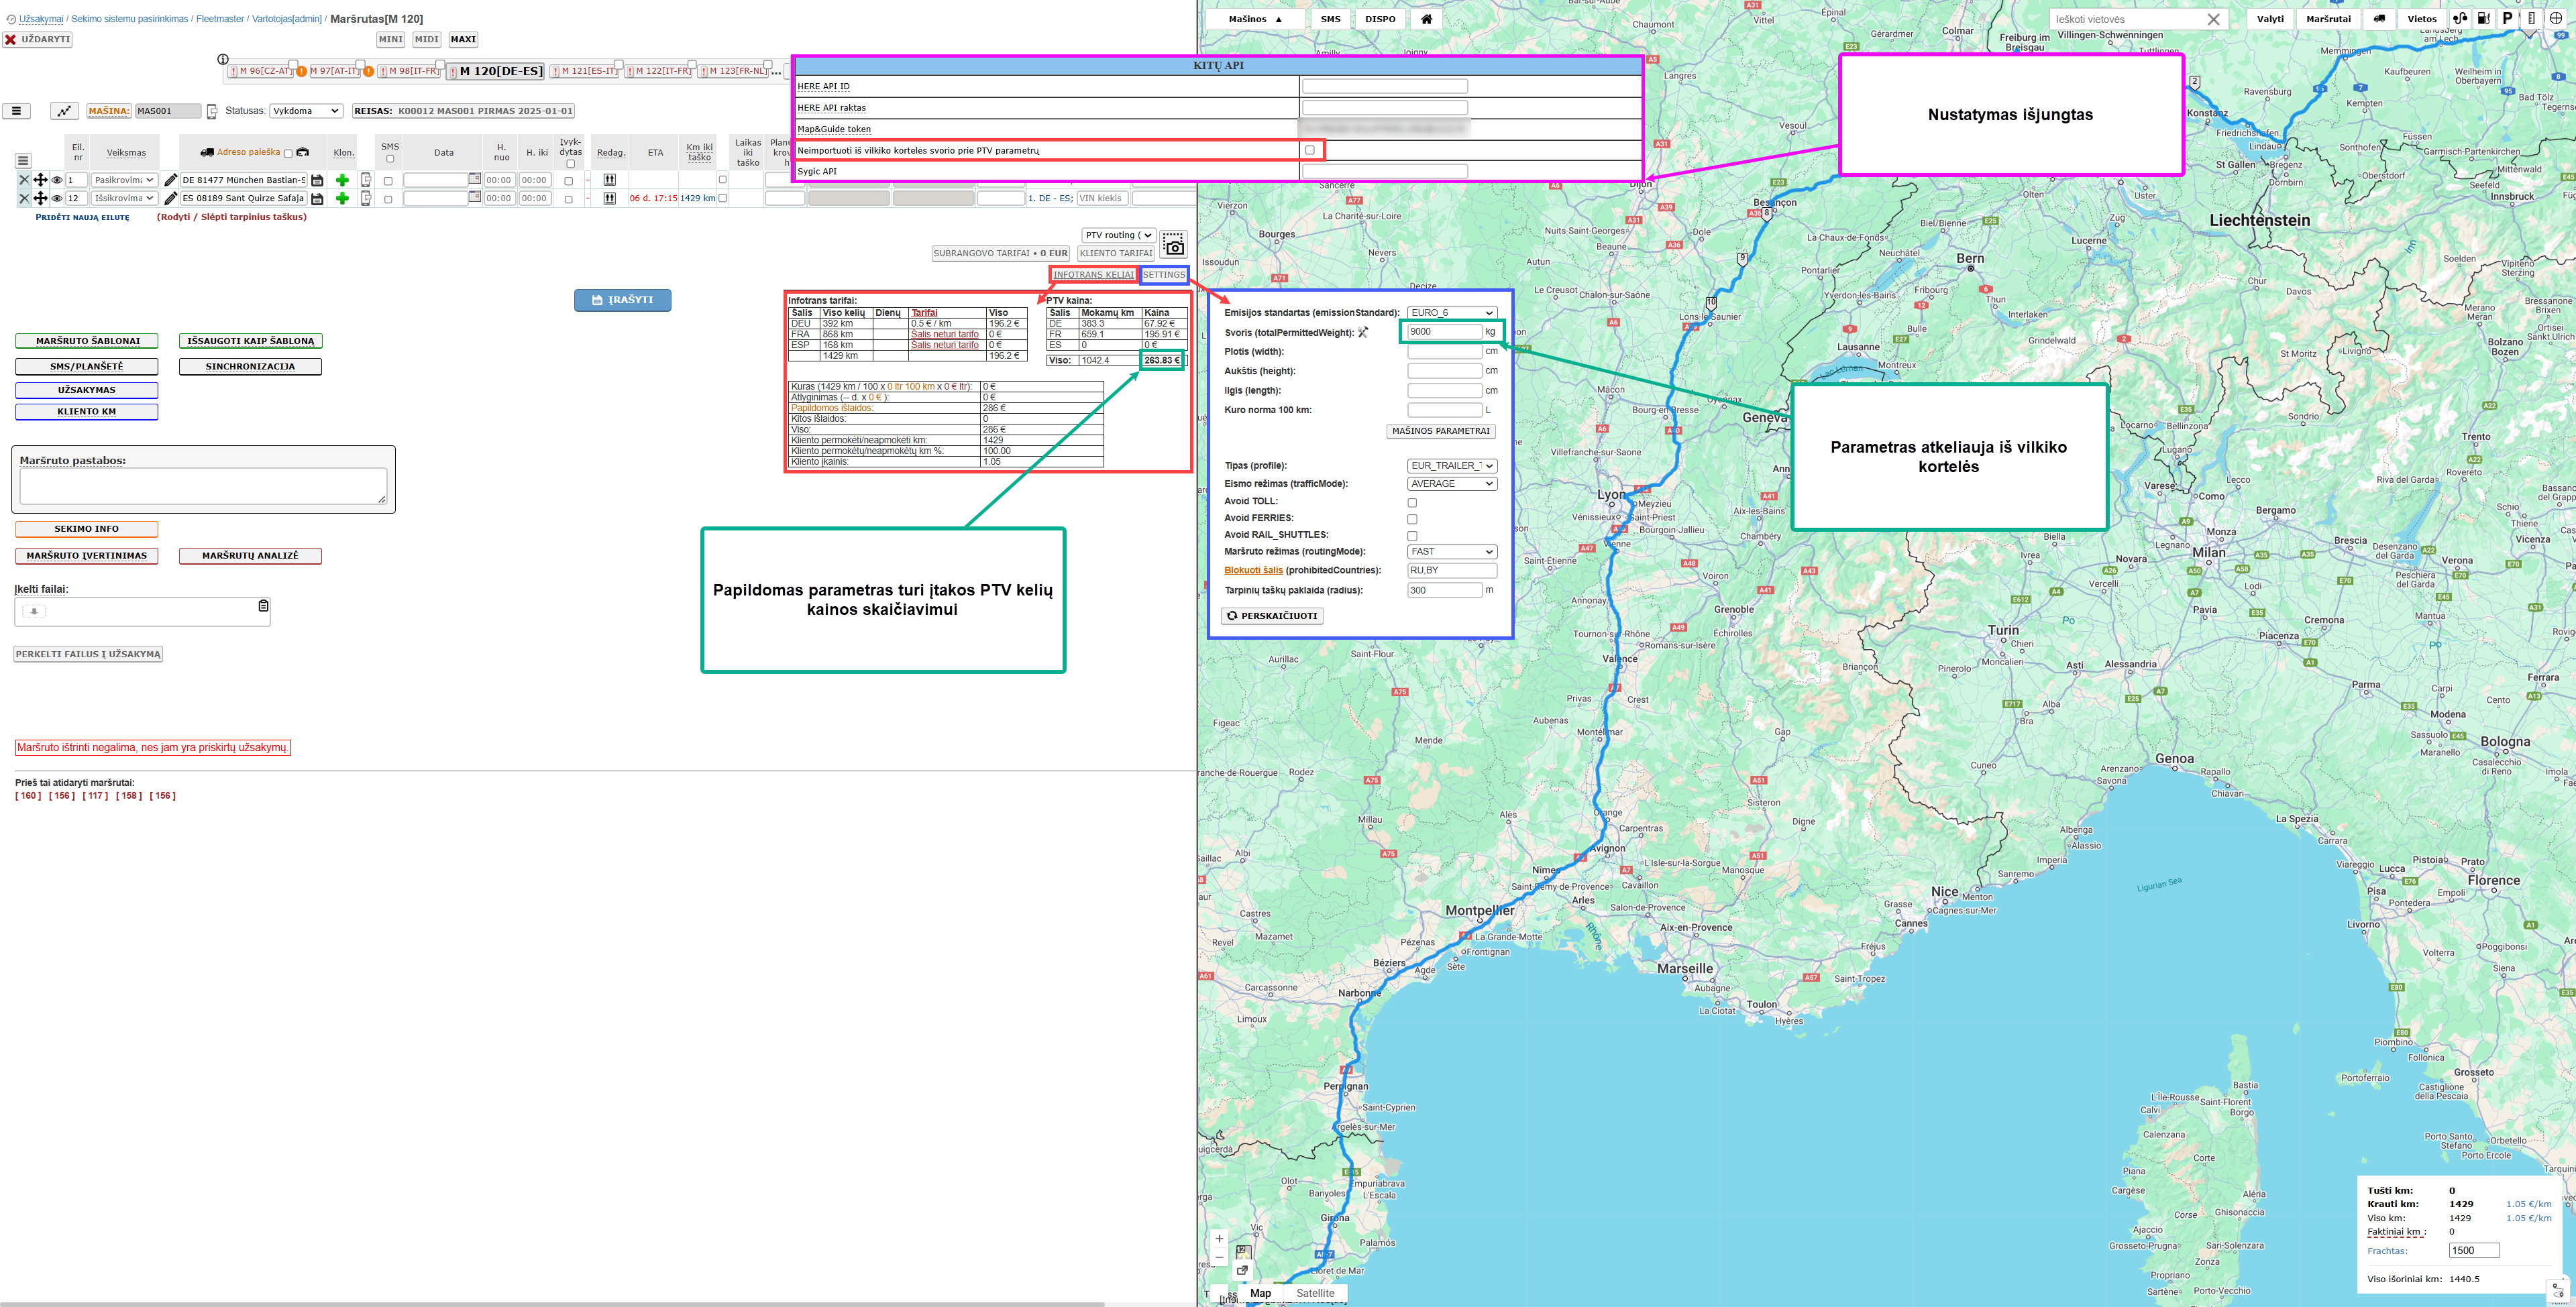Open the cargo edit icon for row 12
Screen dimensions: 2576x1307
point(609,198)
